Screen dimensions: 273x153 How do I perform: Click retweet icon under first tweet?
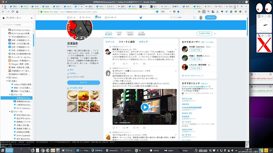(x=124, y=64)
